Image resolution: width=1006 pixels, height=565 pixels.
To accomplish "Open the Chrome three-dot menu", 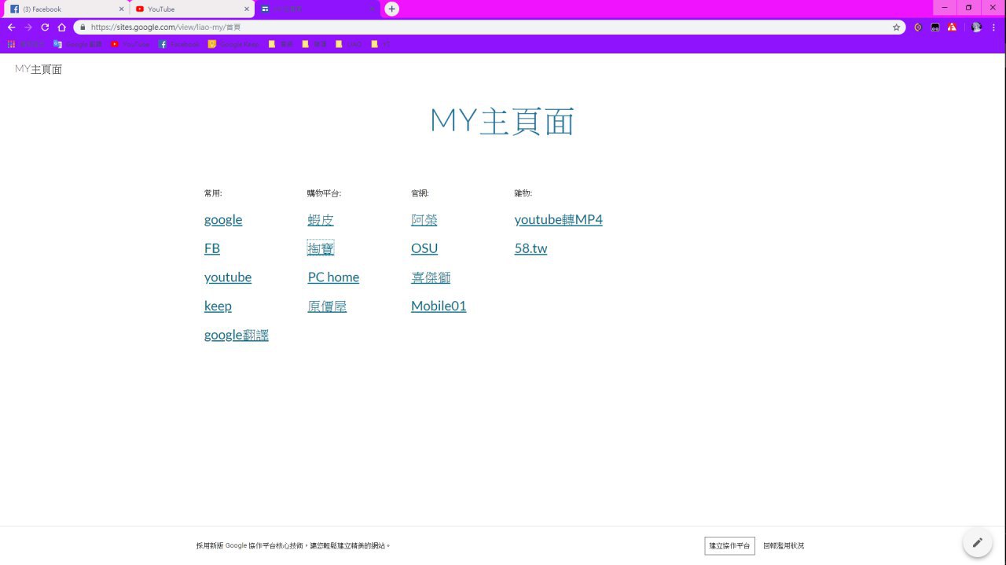I will point(993,27).
